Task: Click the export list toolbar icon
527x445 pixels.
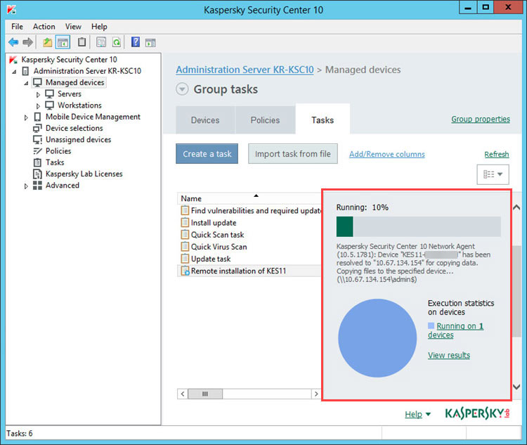Action: 101,42
